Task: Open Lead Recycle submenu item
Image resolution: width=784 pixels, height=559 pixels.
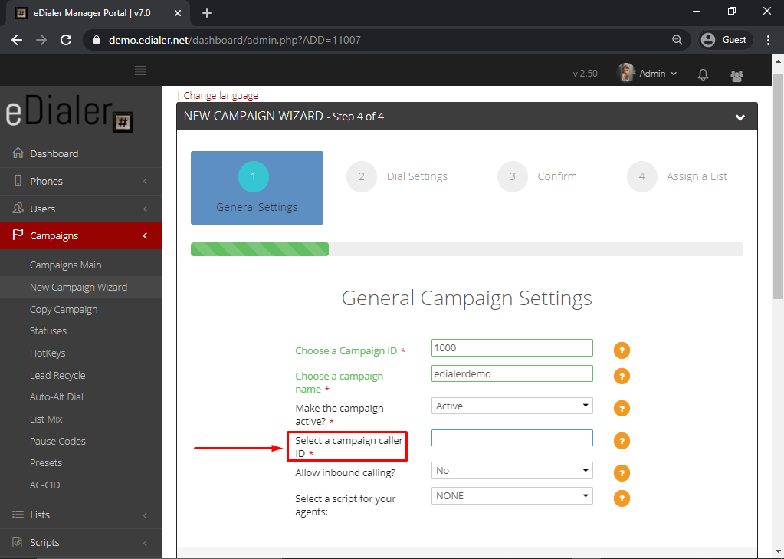Action: coord(57,375)
